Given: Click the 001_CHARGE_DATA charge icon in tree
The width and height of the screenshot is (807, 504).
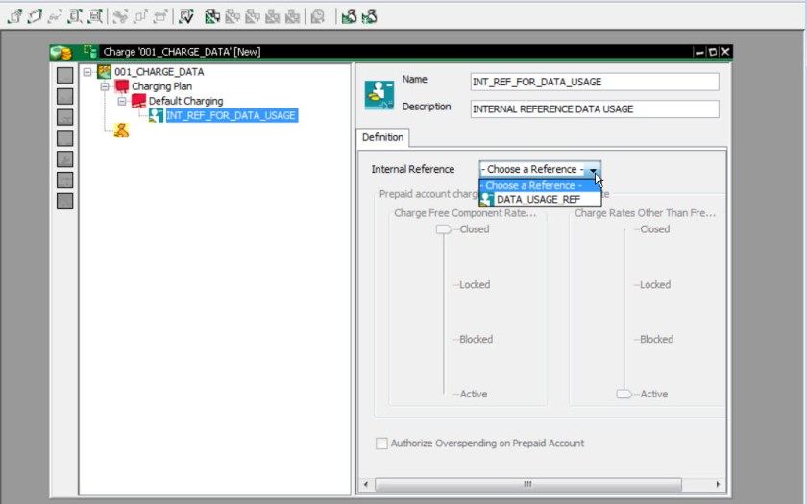Looking at the screenshot, I should tap(105, 71).
